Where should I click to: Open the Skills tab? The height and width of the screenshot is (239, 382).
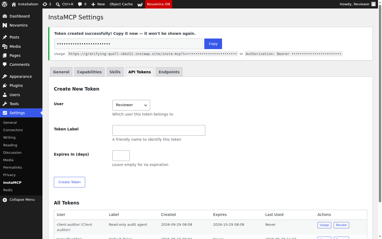pyautogui.click(x=115, y=72)
